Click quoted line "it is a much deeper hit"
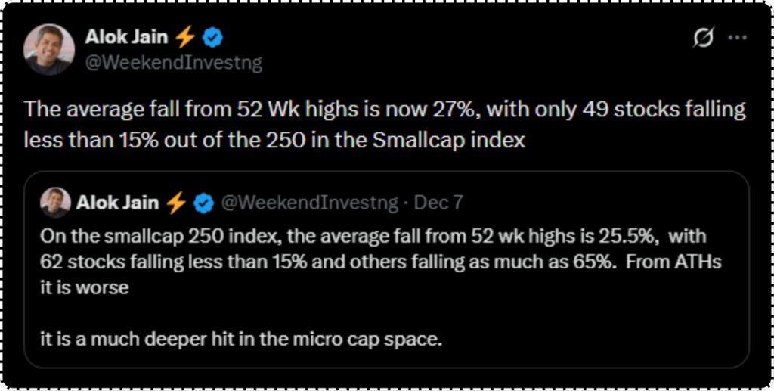 (x=240, y=340)
